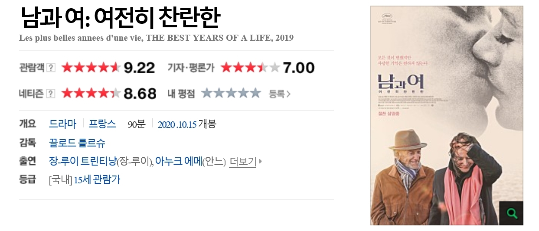This screenshot has height=231, width=539.
Task: Open 등록 to submit my rating
Action: (279, 93)
